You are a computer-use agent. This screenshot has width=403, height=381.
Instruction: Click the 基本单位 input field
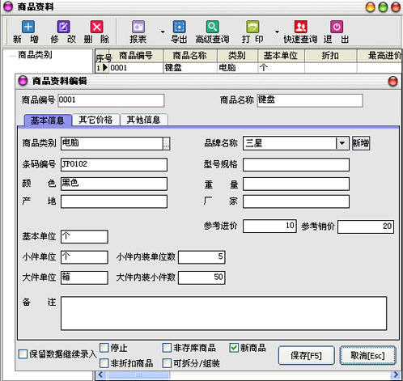(x=84, y=236)
